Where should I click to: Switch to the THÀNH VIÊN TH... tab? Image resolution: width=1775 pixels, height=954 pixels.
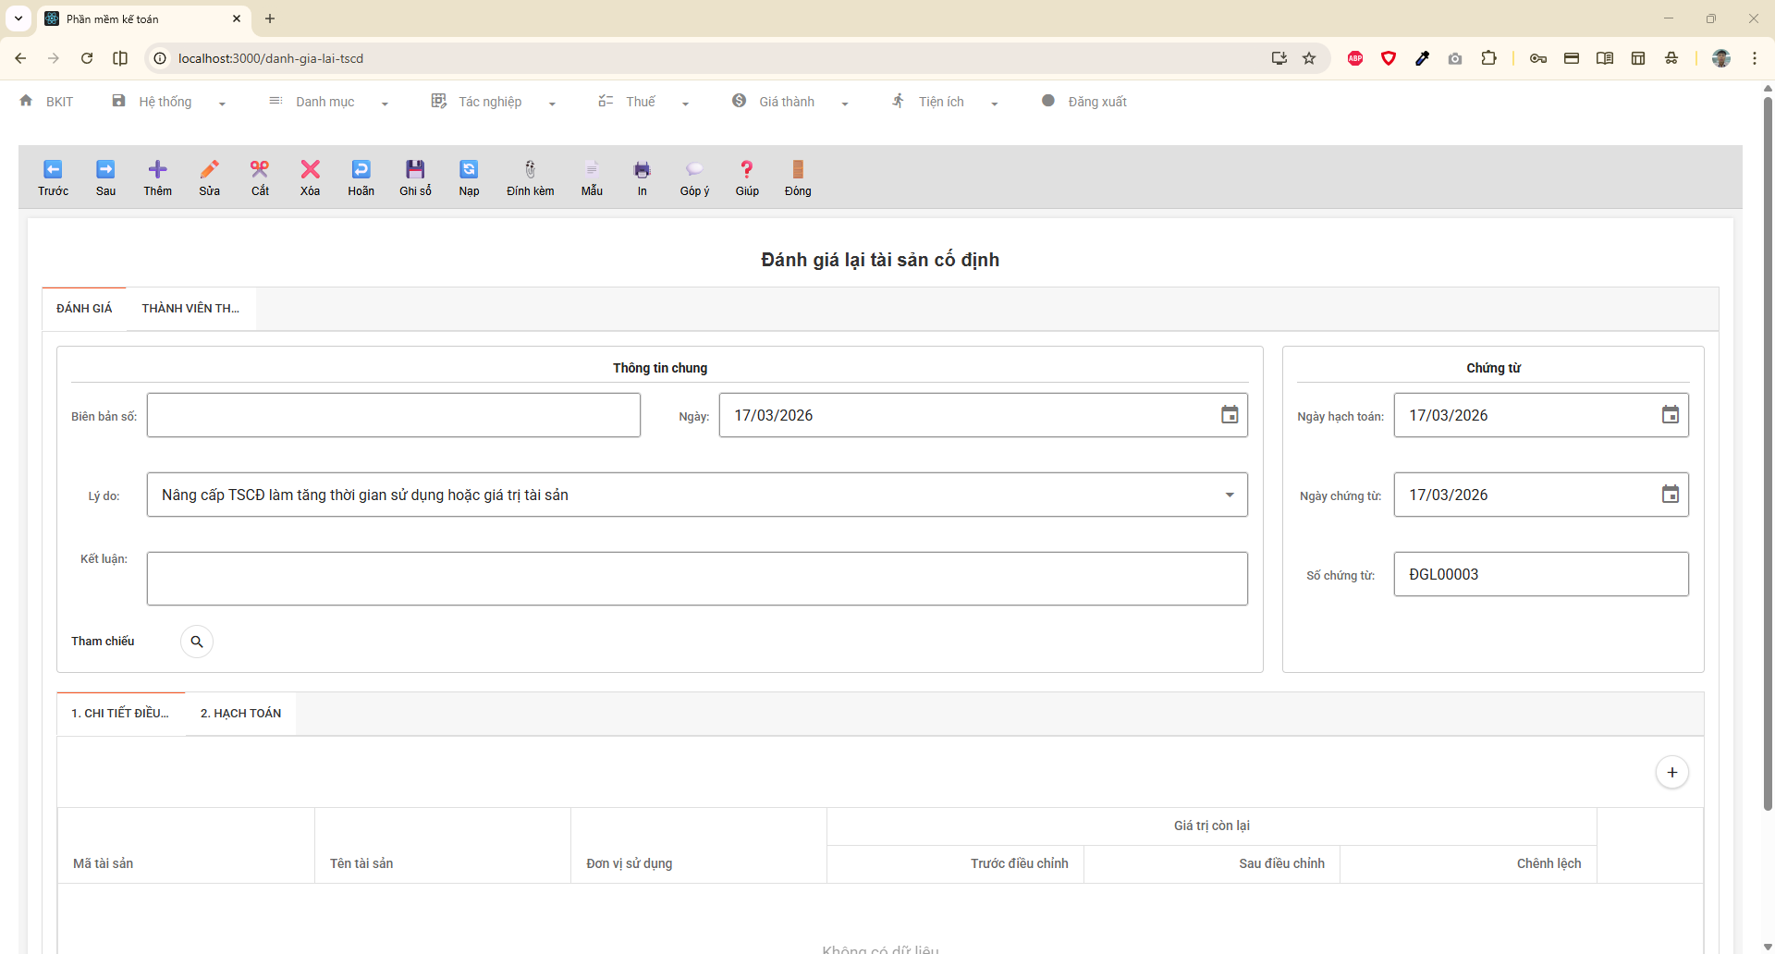[x=190, y=309]
